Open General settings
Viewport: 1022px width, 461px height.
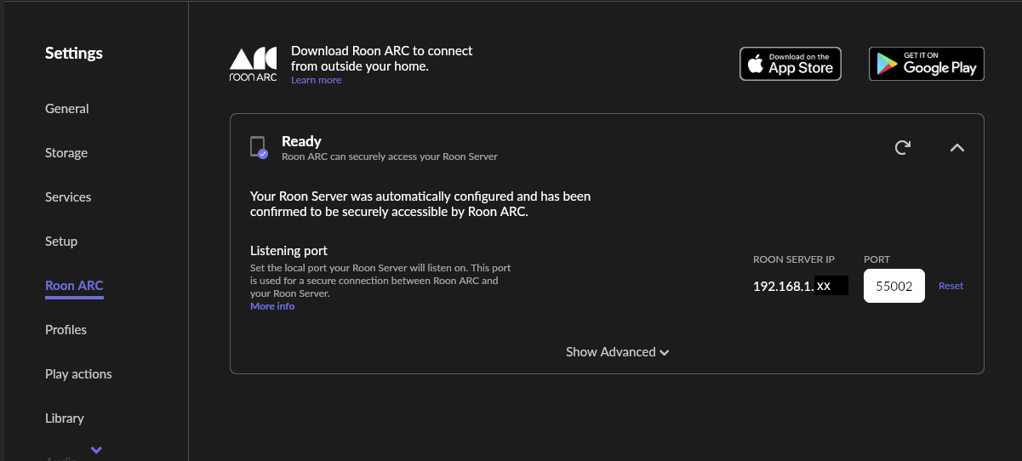(67, 109)
